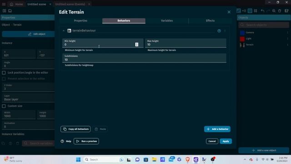Open the scene properties toolbar icon
This screenshot has width=291, height=164.
(286, 11)
